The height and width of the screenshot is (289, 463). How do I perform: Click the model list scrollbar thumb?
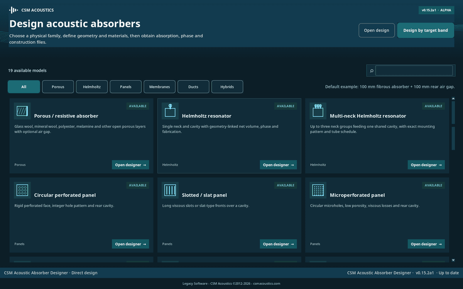(453, 125)
